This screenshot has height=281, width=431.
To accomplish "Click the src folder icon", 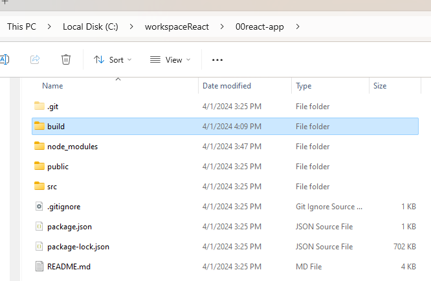I will (x=39, y=186).
